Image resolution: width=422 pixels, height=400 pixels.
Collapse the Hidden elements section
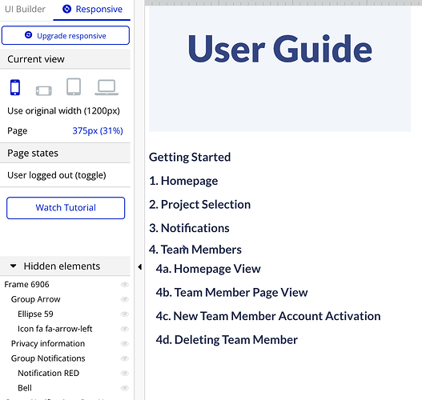[x=13, y=266]
